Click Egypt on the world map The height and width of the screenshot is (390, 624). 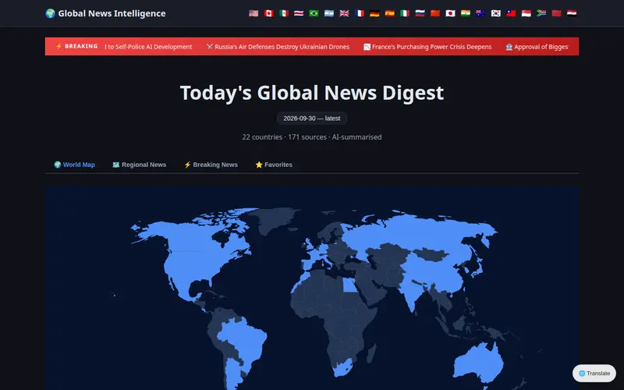pyautogui.click(x=349, y=285)
